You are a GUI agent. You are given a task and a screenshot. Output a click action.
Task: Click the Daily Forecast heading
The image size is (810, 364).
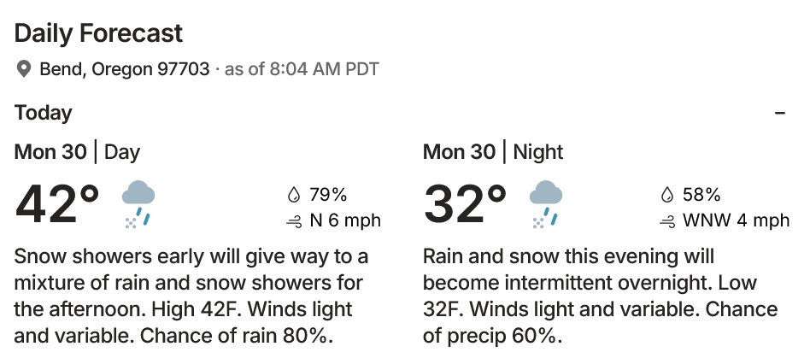[98, 33]
